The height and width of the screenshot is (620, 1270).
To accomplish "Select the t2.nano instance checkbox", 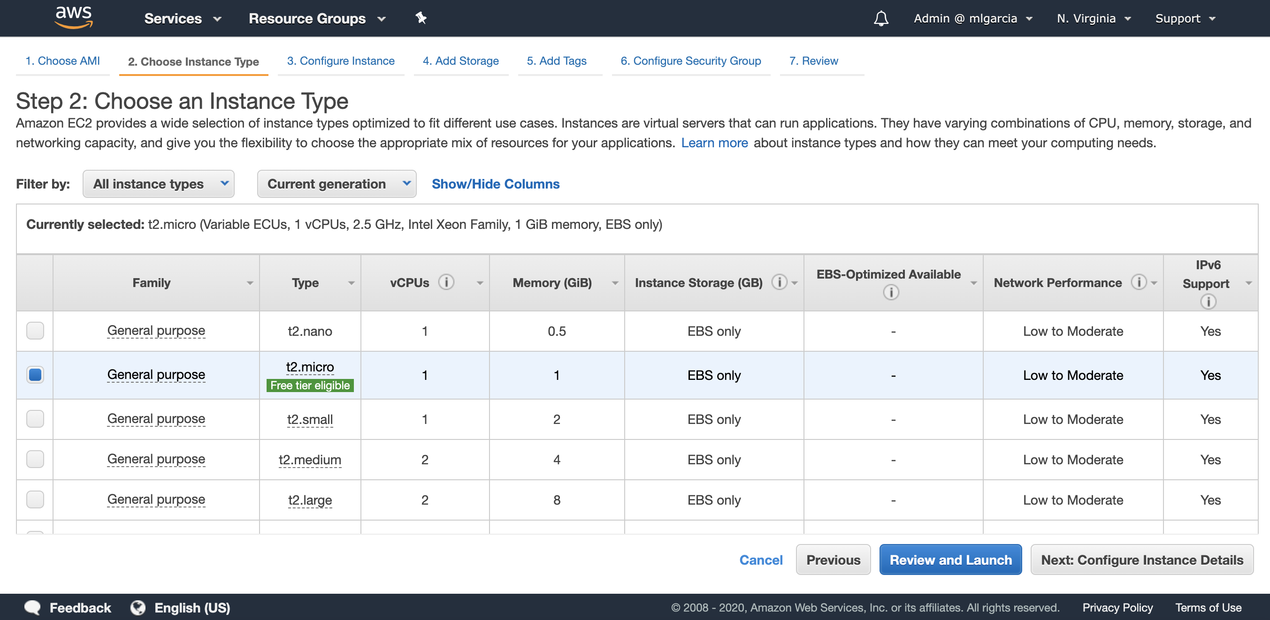I will click(35, 331).
